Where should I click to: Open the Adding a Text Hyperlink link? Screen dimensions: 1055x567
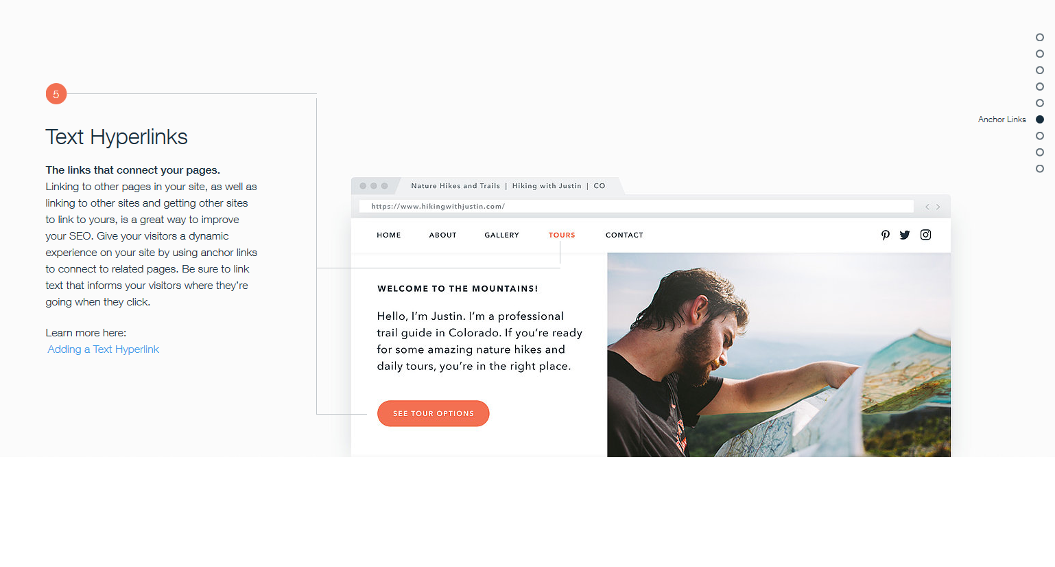pos(104,349)
